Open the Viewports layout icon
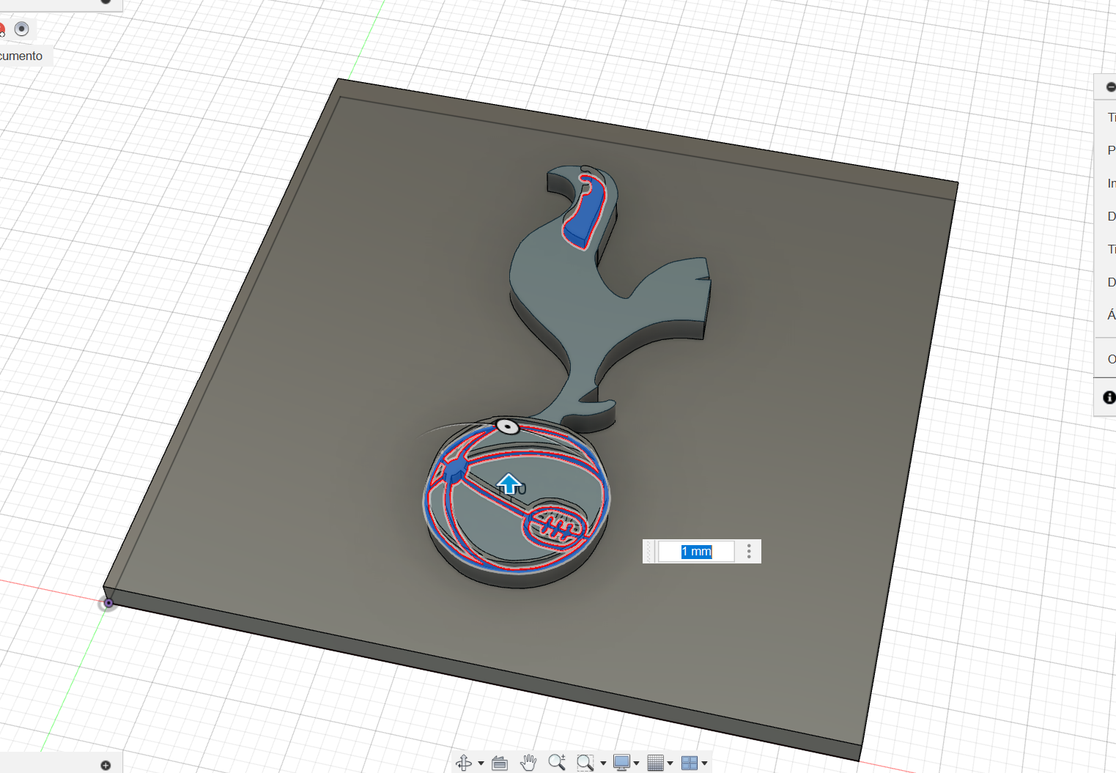 pos(690,763)
